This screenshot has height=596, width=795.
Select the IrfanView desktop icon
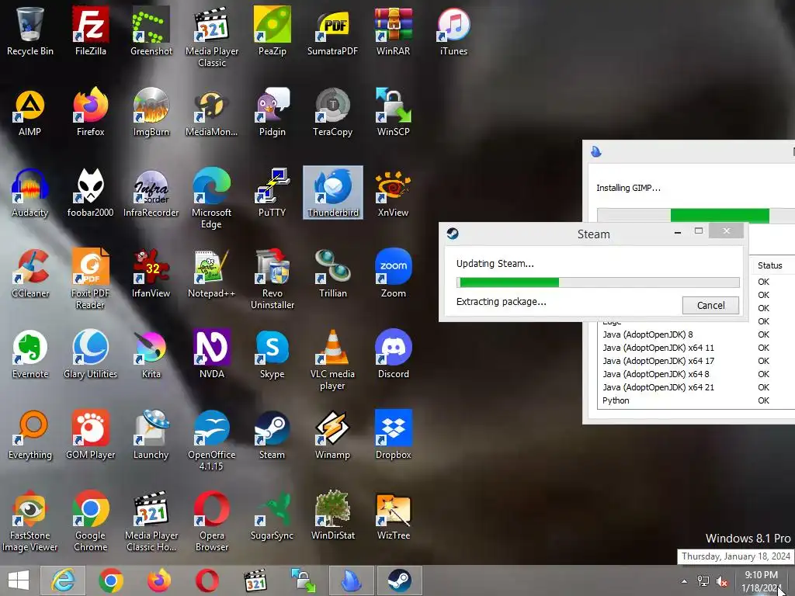(151, 274)
